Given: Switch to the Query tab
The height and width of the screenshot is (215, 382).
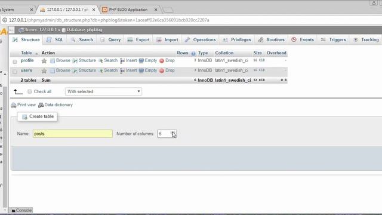Looking at the screenshot, I should click(110, 40).
